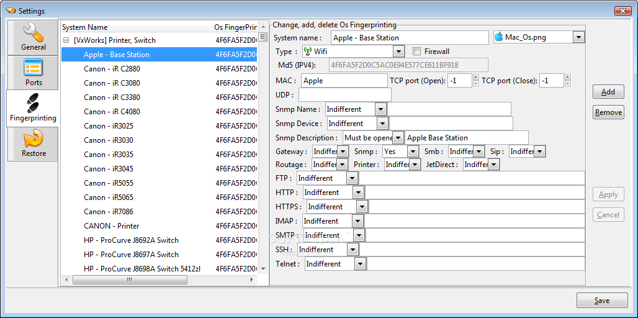The height and width of the screenshot is (318, 638).
Task: Open the SMTP condition dropdown
Action: pos(359,235)
